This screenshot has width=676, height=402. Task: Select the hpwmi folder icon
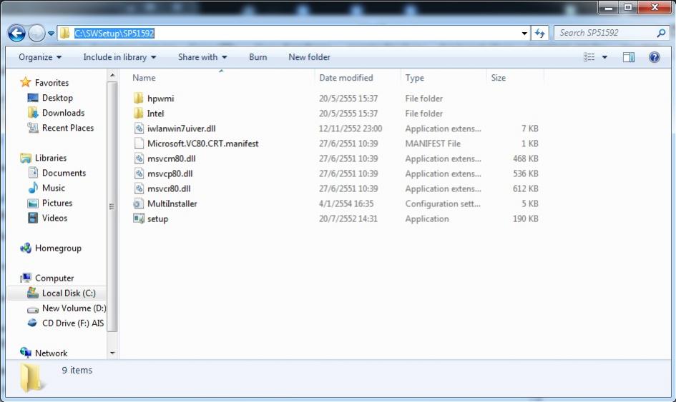point(138,98)
